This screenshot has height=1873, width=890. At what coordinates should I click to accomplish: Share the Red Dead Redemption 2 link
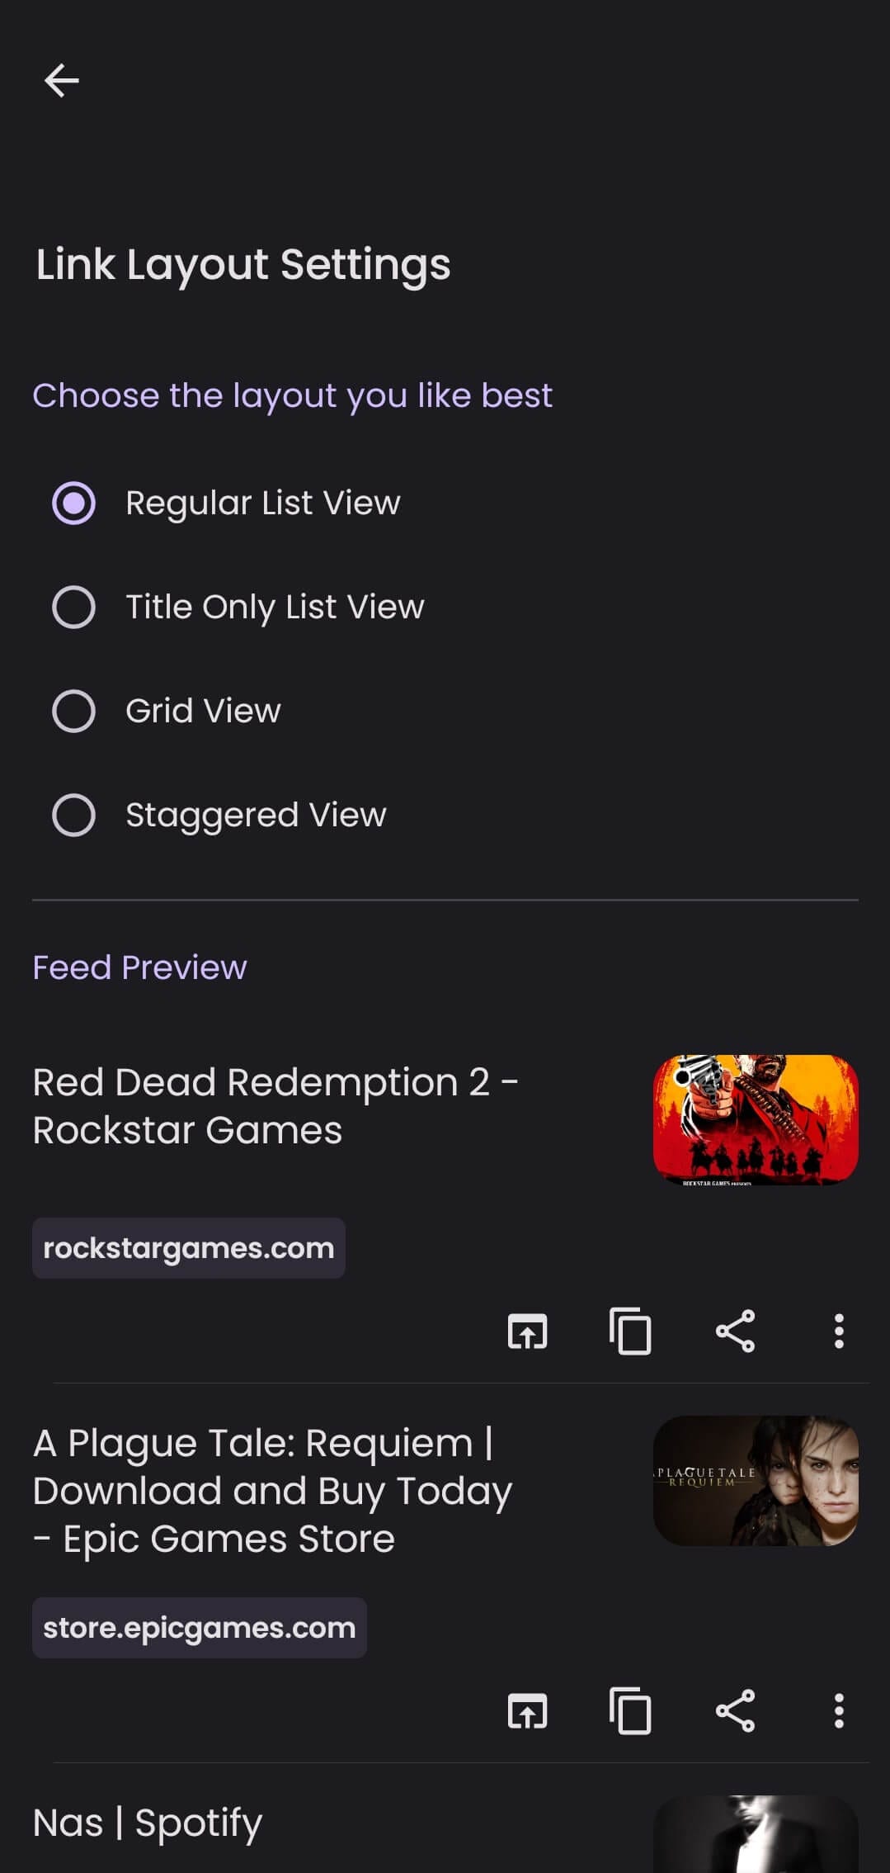pyautogui.click(x=735, y=1331)
